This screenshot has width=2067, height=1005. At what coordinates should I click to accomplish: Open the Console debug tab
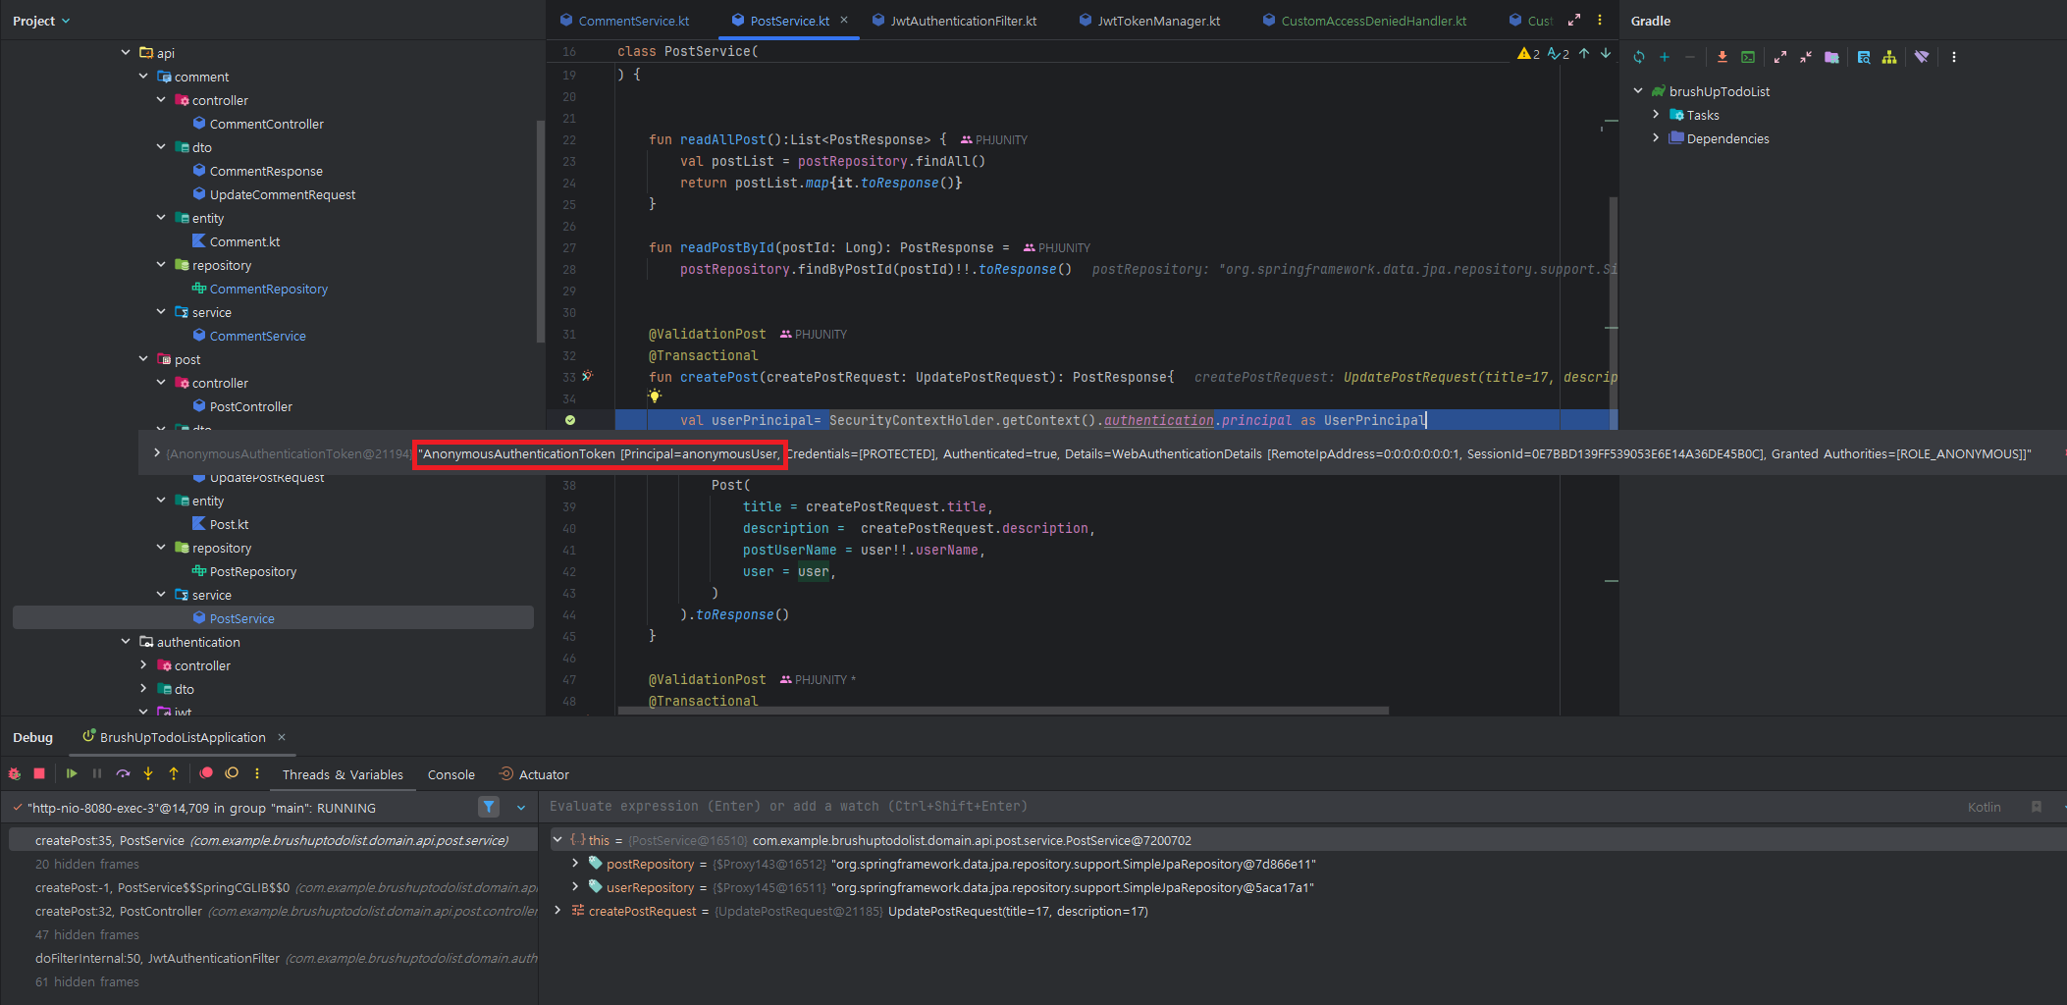(451, 774)
